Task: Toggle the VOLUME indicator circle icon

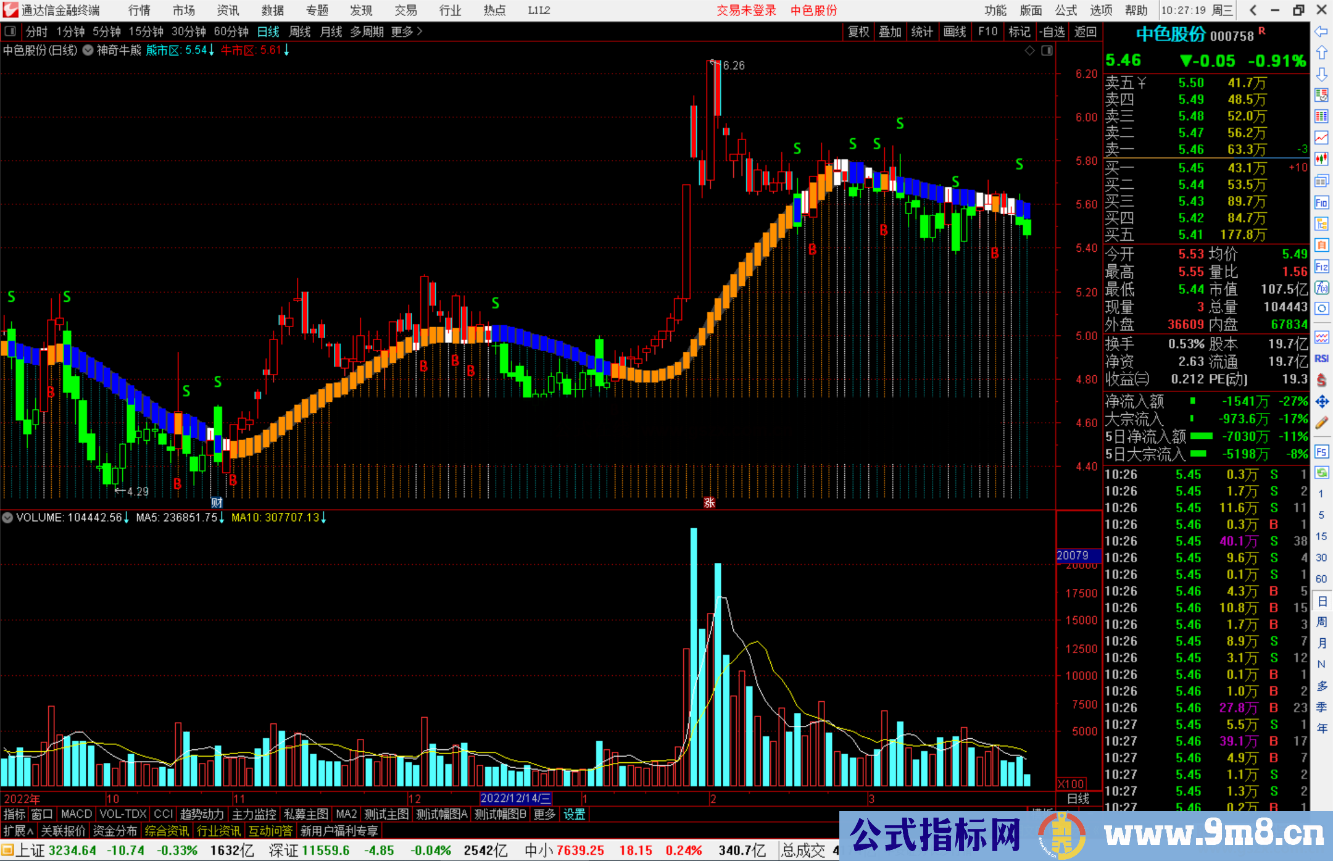Action: [7, 518]
